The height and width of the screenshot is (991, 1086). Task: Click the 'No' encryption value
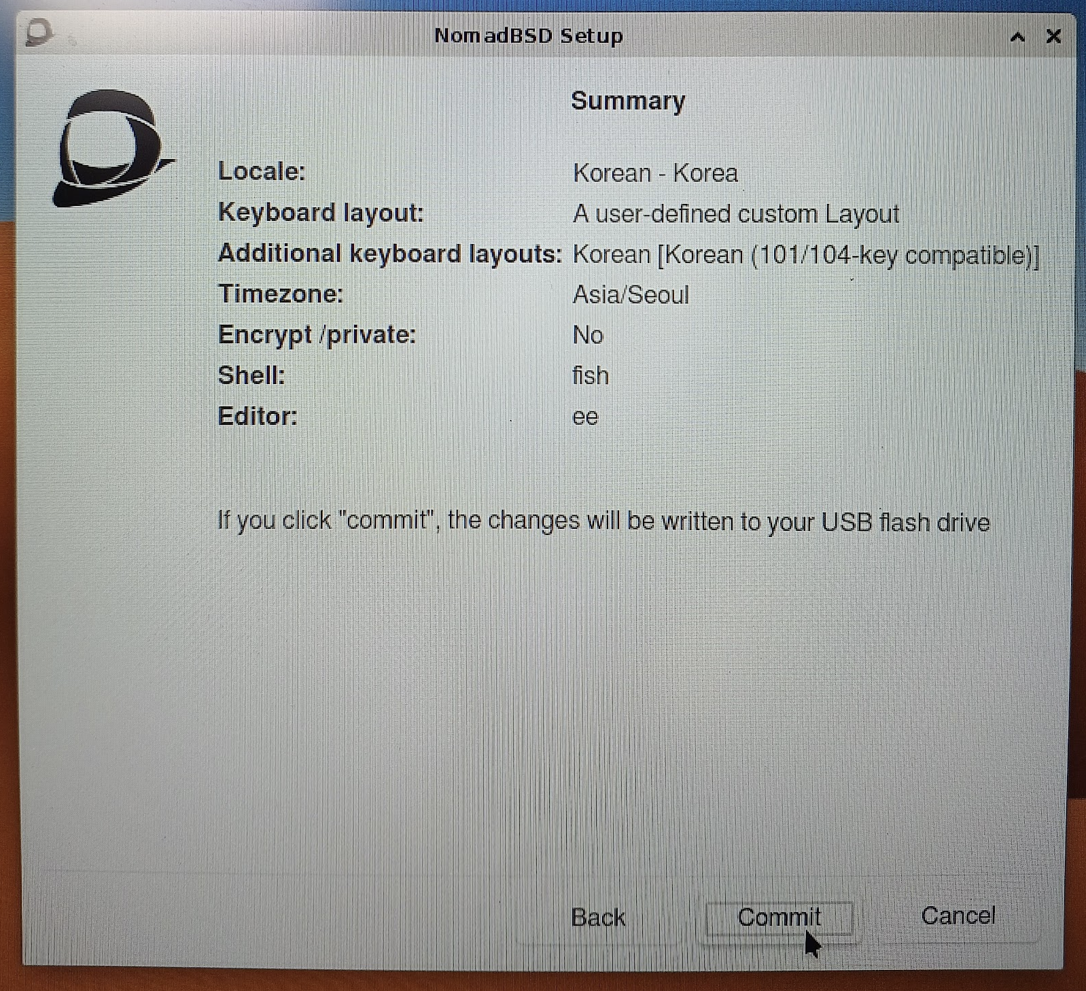pos(588,335)
